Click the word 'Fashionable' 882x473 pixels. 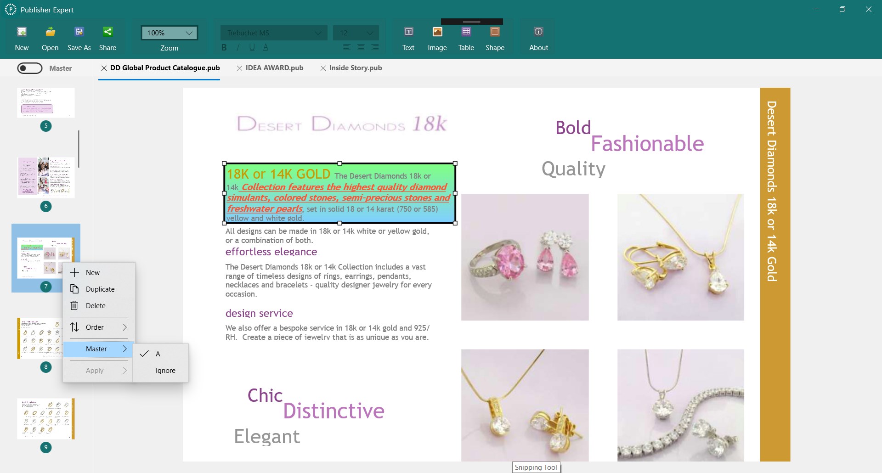[647, 144]
